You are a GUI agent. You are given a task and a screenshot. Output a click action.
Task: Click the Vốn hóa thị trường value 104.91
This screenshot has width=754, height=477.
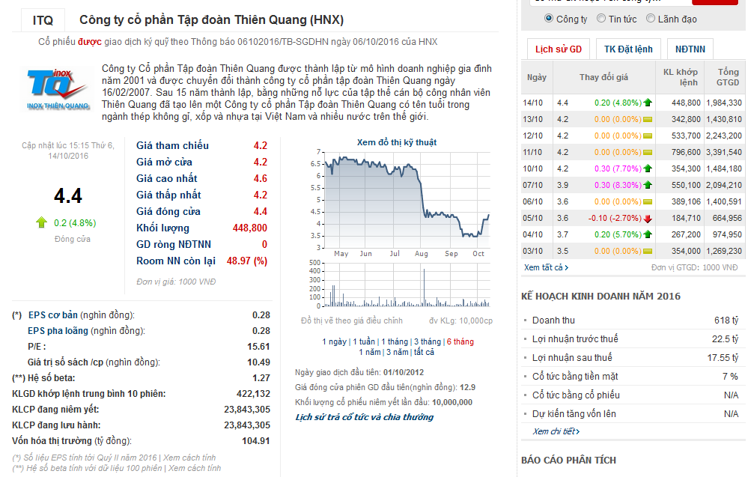[x=256, y=441]
